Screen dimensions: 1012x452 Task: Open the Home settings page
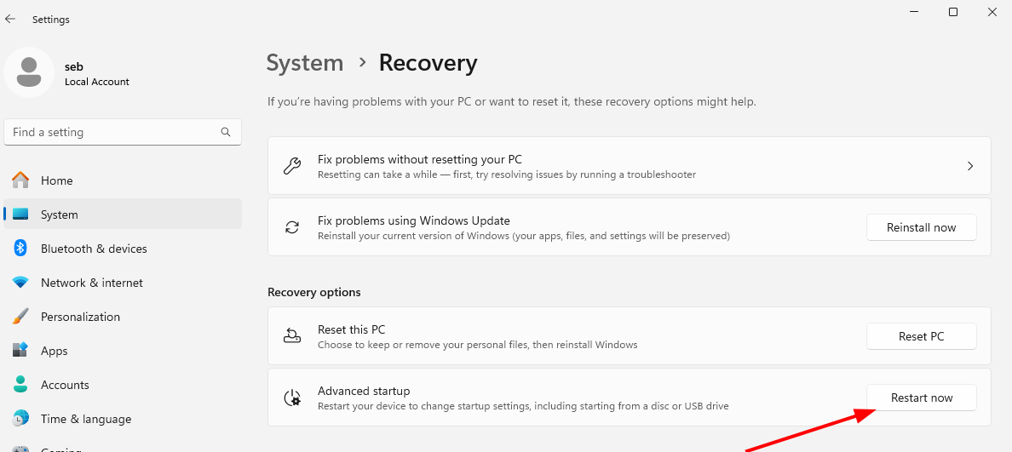pos(56,180)
